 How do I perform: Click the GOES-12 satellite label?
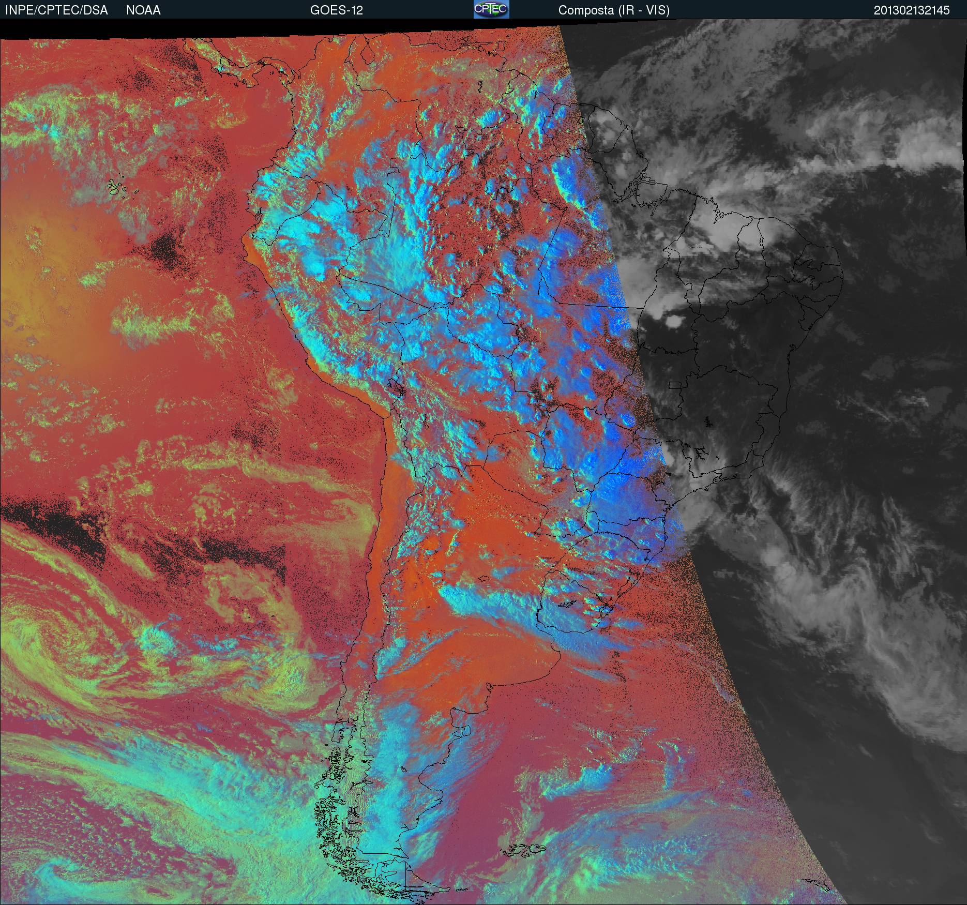pyautogui.click(x=337, y=10)
